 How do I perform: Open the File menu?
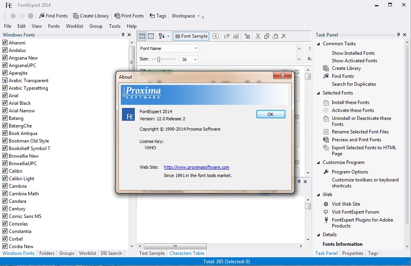coord(8,26)
